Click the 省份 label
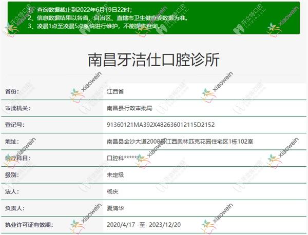 pos(12,91)
